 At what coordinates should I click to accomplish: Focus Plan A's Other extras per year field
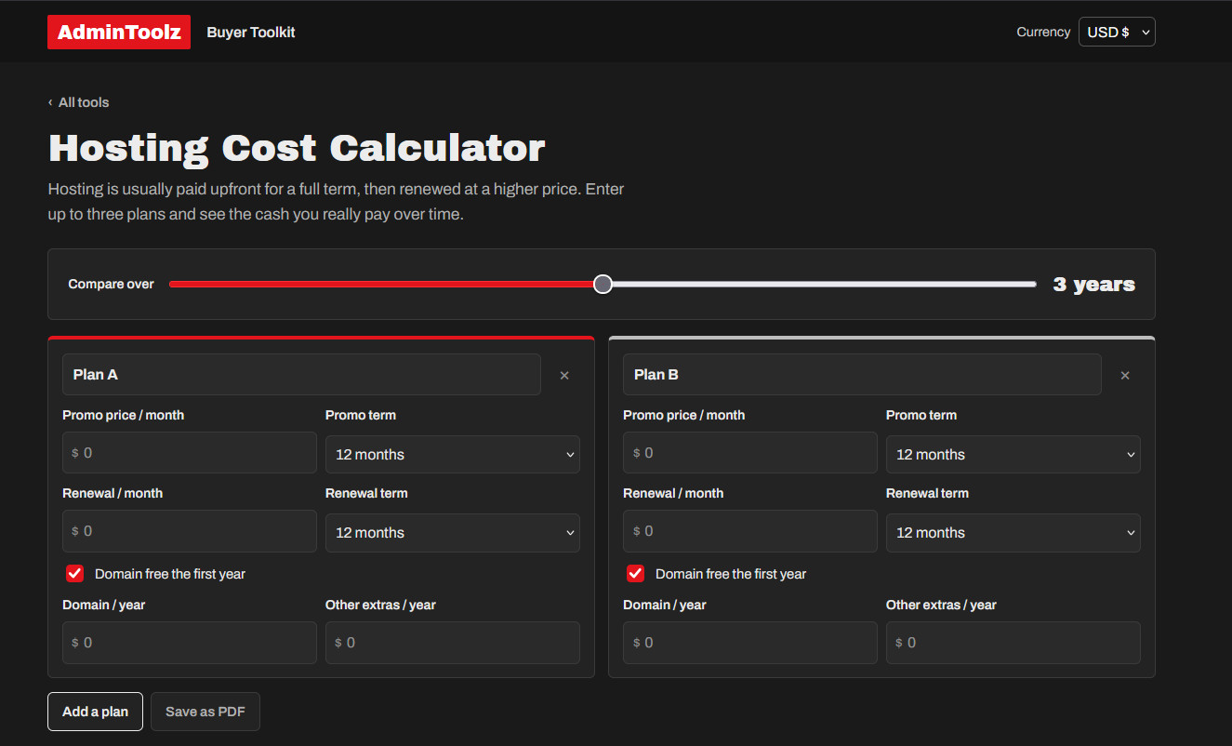(x=453, y=643)
